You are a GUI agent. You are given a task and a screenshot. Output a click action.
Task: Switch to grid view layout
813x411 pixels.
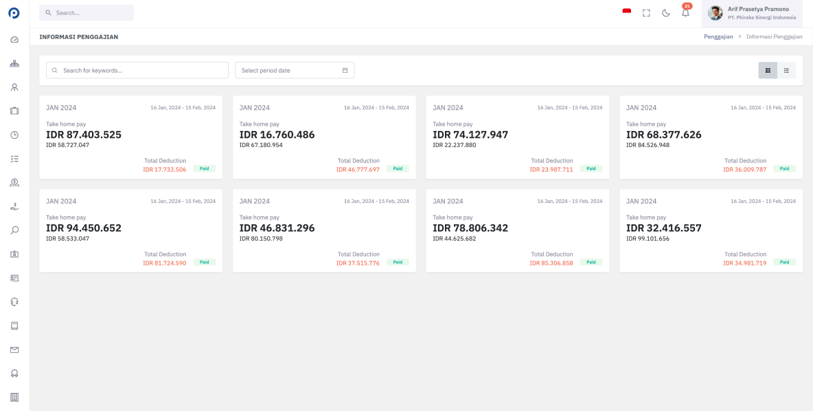point(768,71)
